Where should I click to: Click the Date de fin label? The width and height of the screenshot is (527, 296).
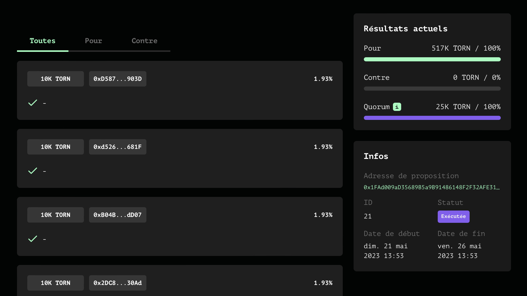coord(461,234)
